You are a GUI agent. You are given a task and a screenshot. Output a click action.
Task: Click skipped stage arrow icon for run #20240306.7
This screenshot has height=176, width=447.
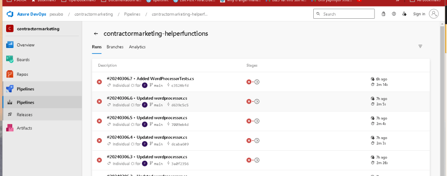coord(257,82)
